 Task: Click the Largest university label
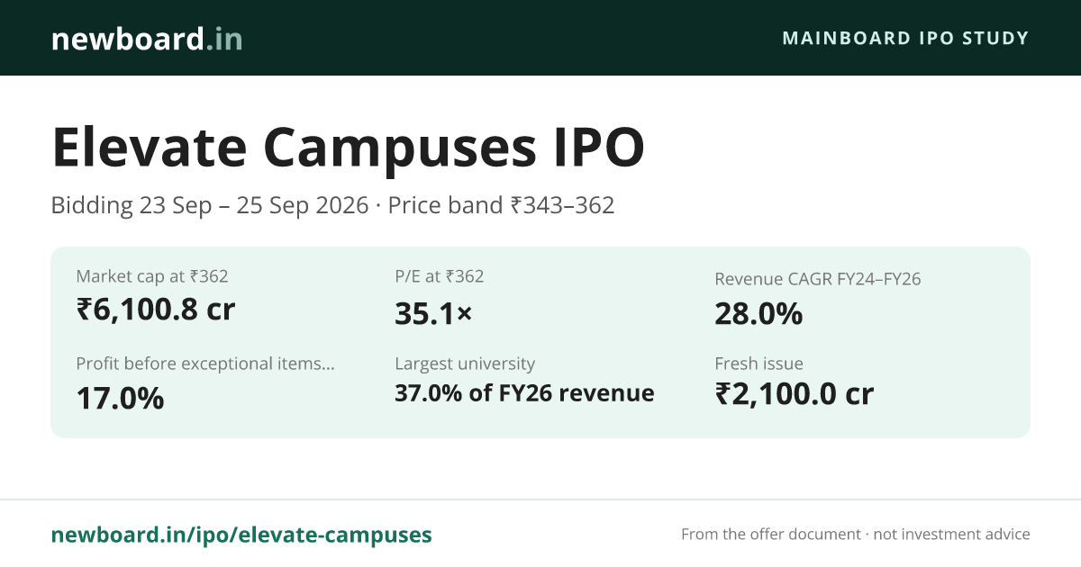click(x=465, y=364)
